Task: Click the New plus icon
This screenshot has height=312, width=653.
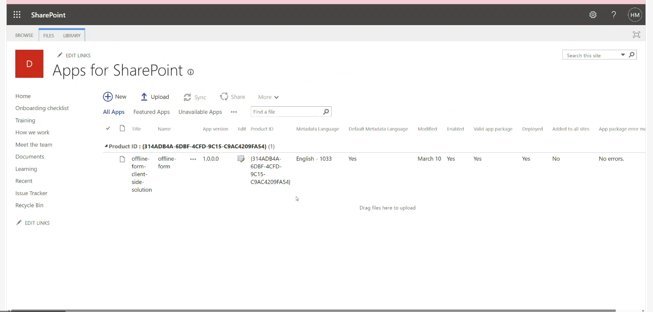Action: [x=108, y=97]
